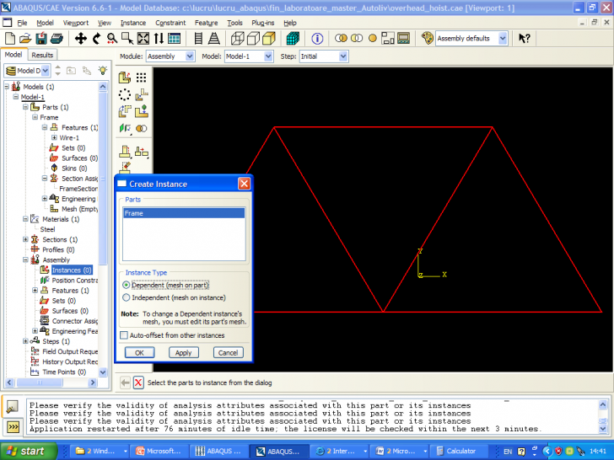The image size is (614, 460).
Task: Select Independent (mesh on instance) option
Action: tap(127, 297)
